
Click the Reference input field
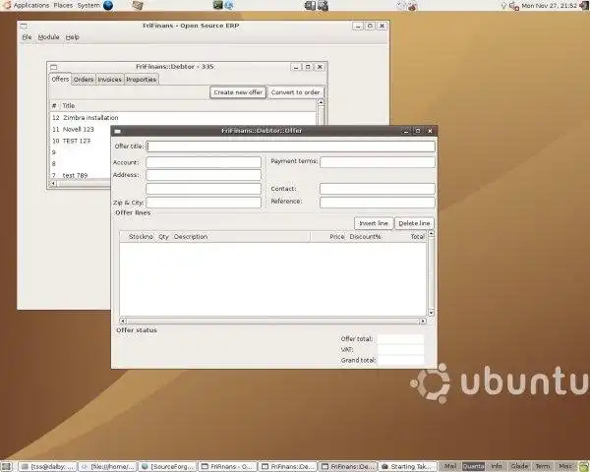pos(378,203)
